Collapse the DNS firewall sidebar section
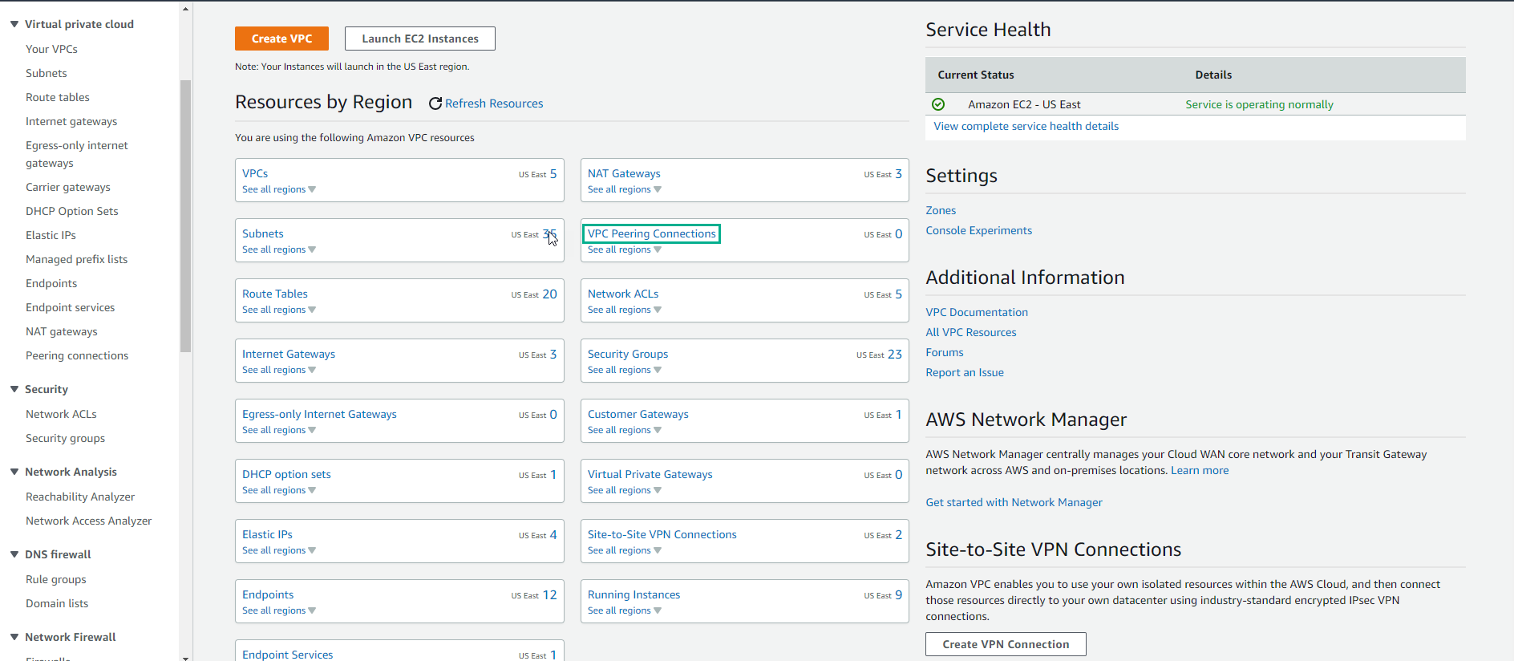1514x661 pixels. click(x=14, y=554)
